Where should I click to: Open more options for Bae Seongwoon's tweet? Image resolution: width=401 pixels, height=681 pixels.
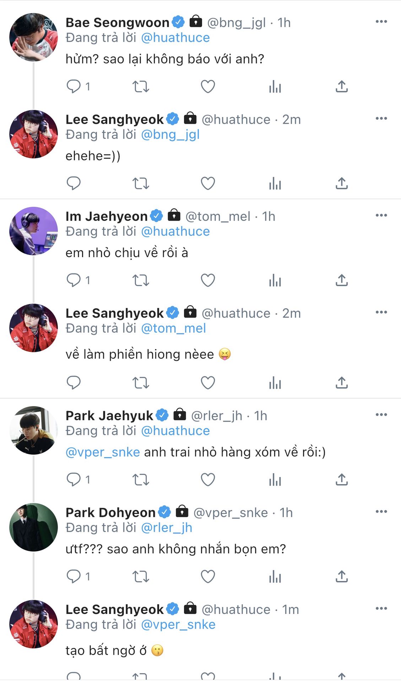[x=381, y=22]
